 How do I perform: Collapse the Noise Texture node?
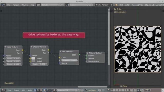tap(5, 47)
